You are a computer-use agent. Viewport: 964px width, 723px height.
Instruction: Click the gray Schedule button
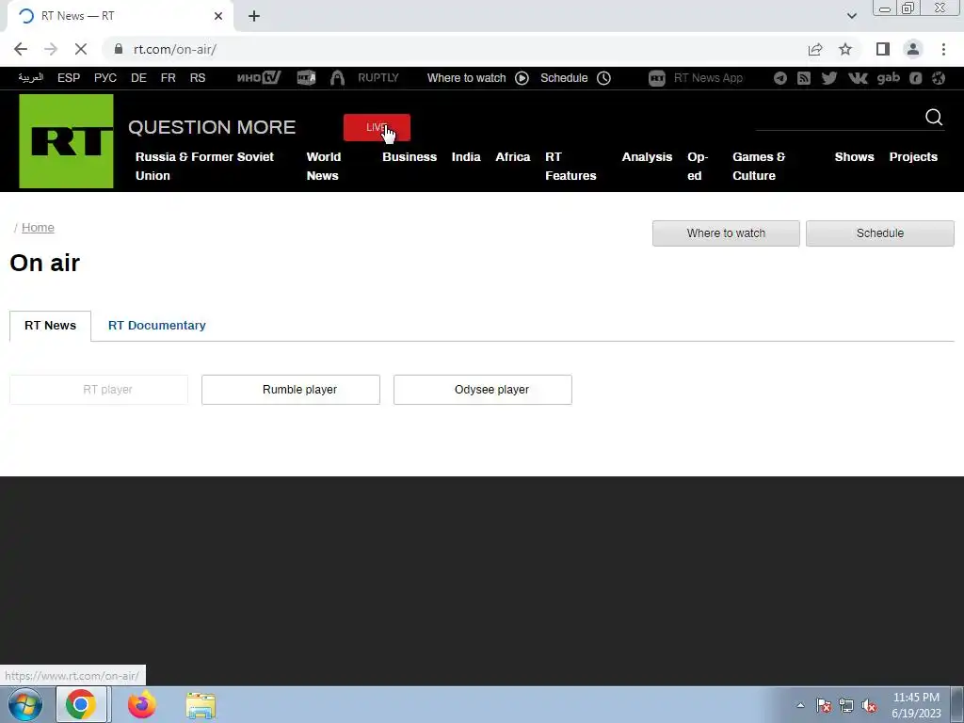pos(880,233)
